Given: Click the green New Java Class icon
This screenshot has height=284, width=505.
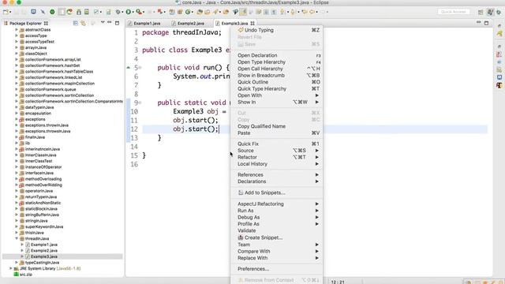Looking at the screenshot, I should [189, 12].
